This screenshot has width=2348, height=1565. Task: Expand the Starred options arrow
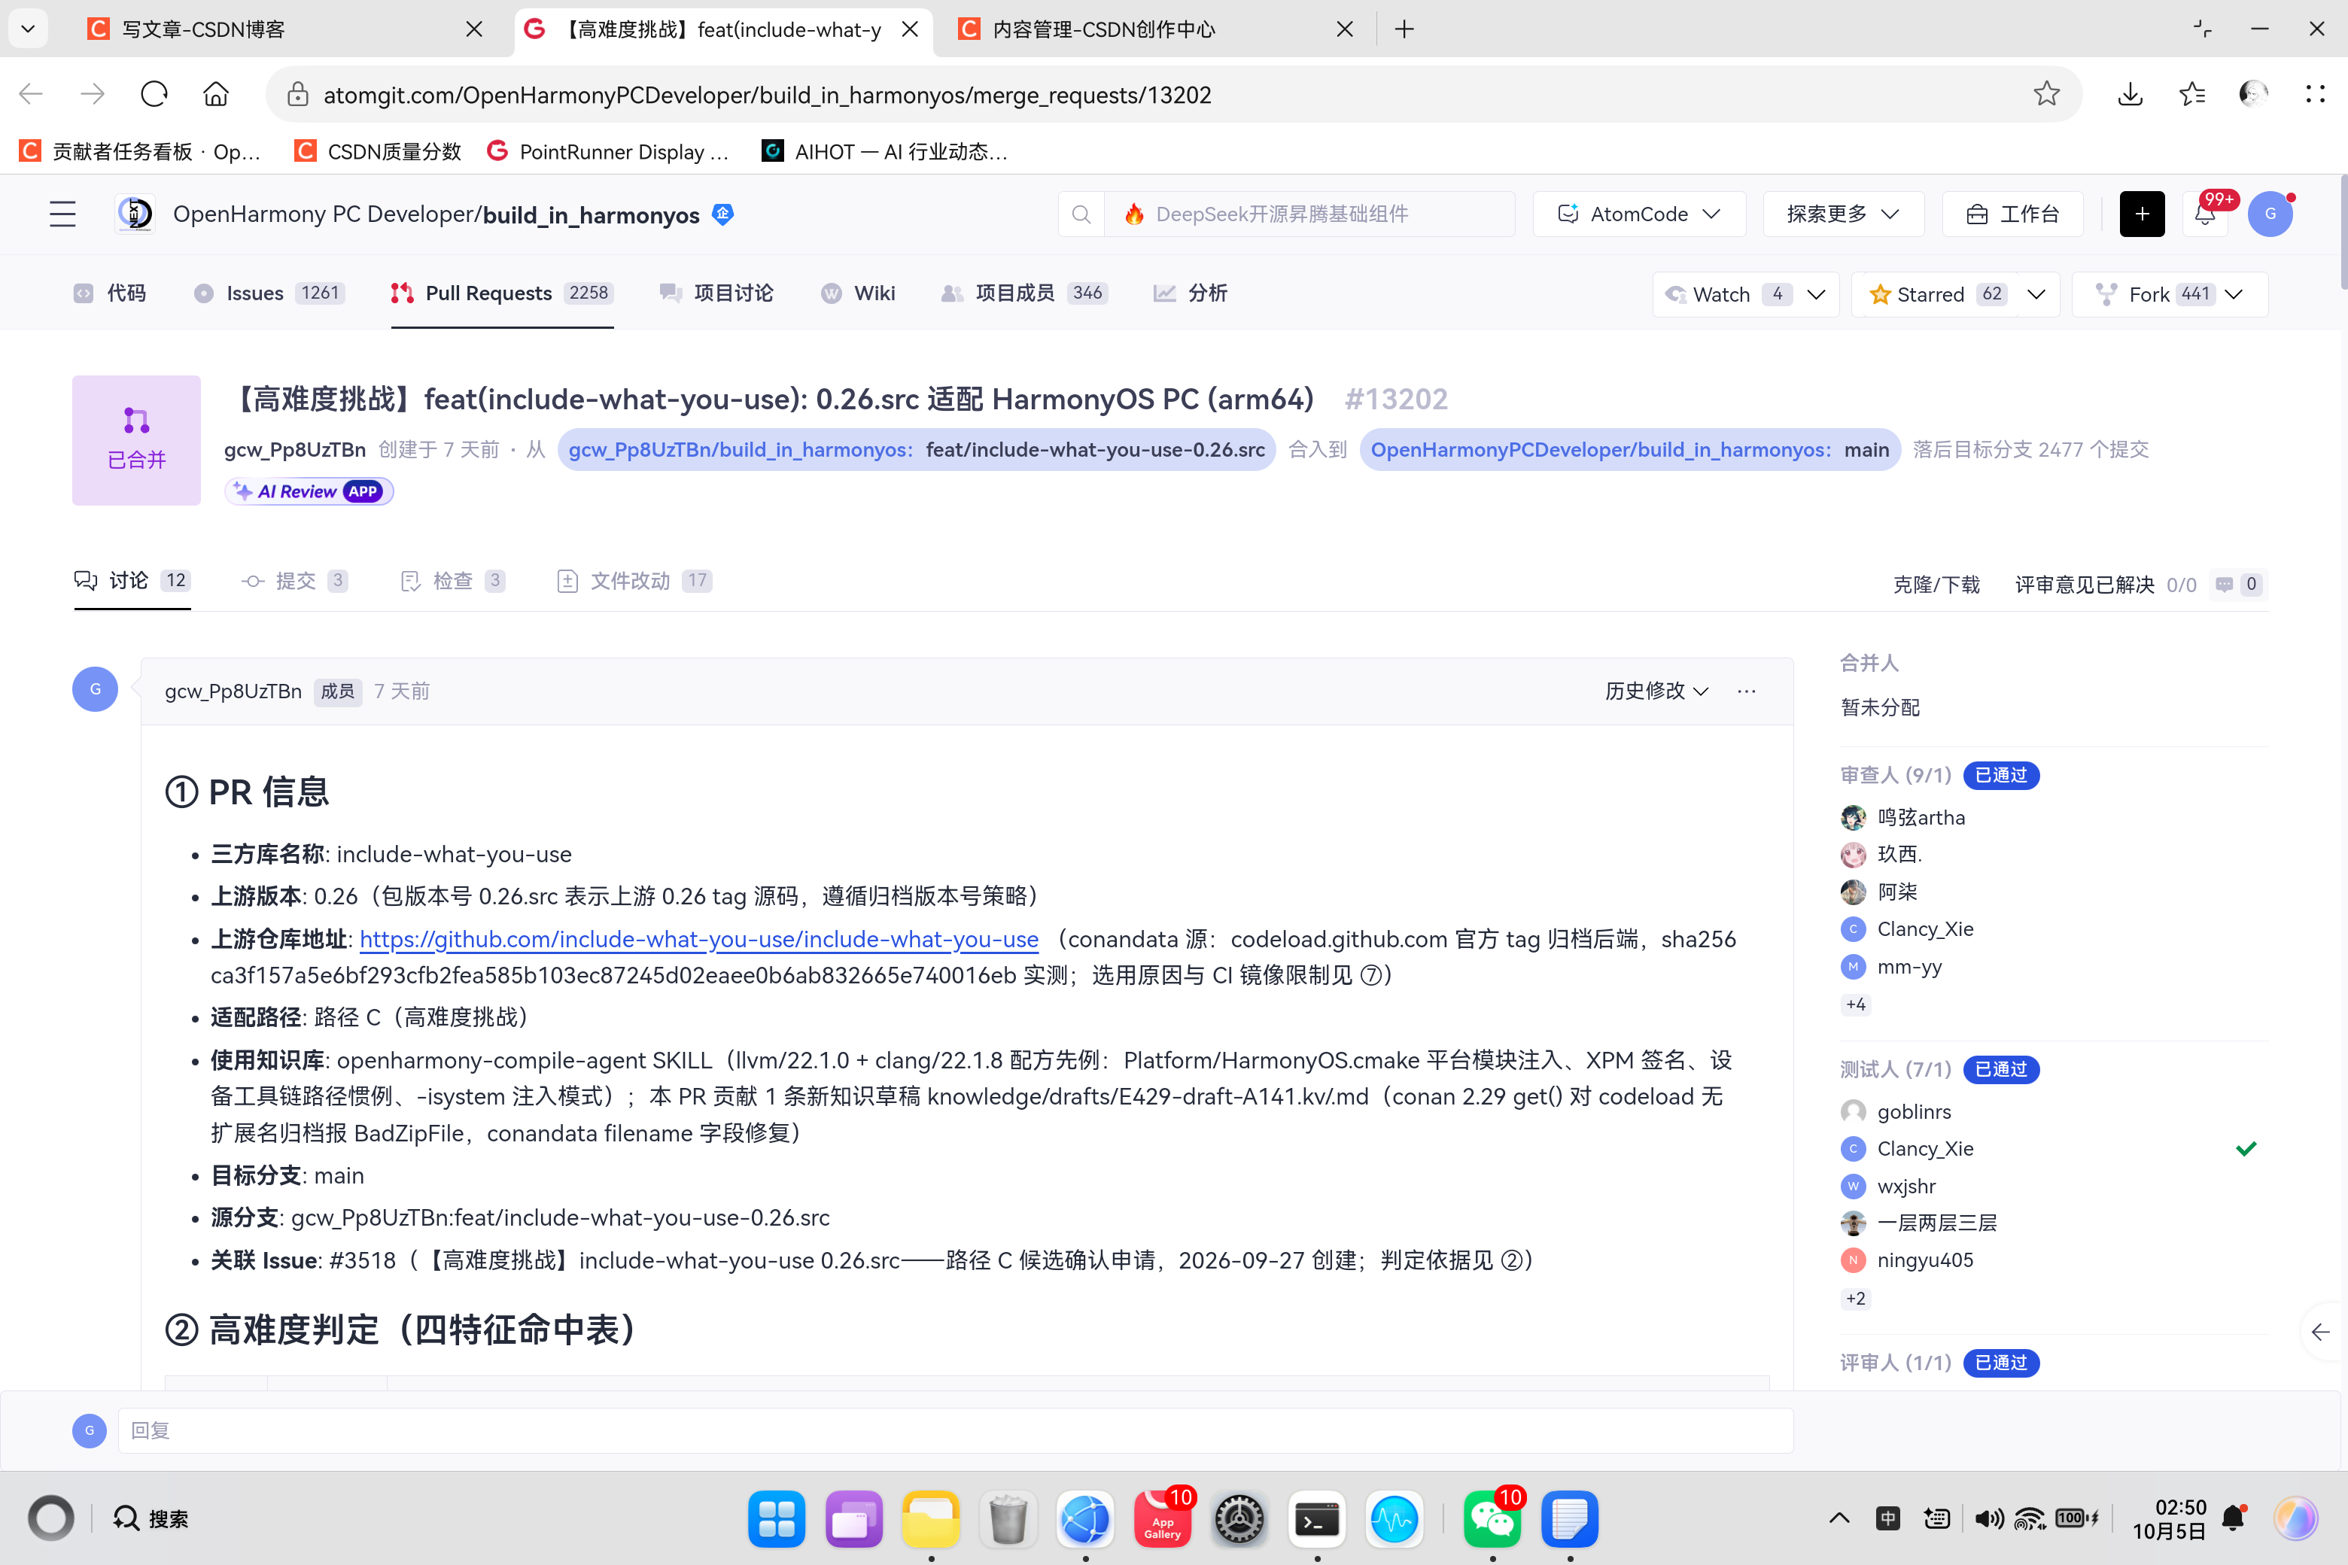coord(2036,294)
